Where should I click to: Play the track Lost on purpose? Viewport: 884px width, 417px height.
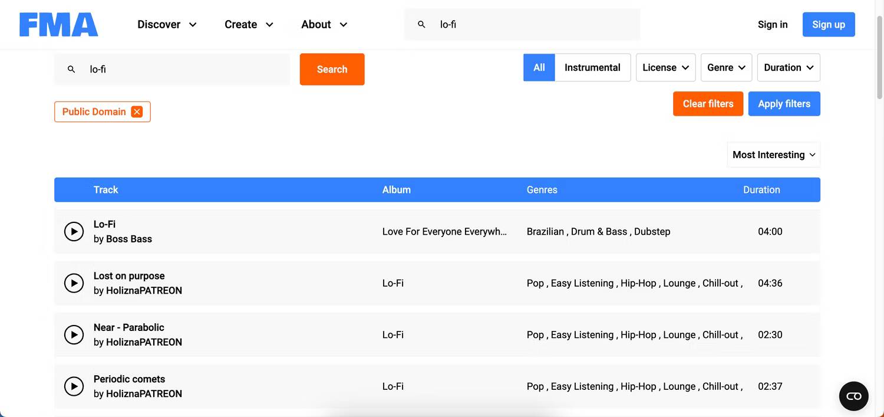click(x=74, y=283)
